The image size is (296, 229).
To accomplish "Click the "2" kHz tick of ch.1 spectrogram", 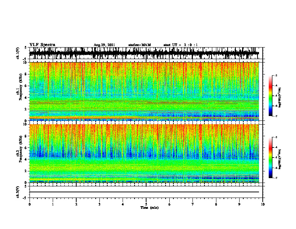I will [x=26, y=109].
